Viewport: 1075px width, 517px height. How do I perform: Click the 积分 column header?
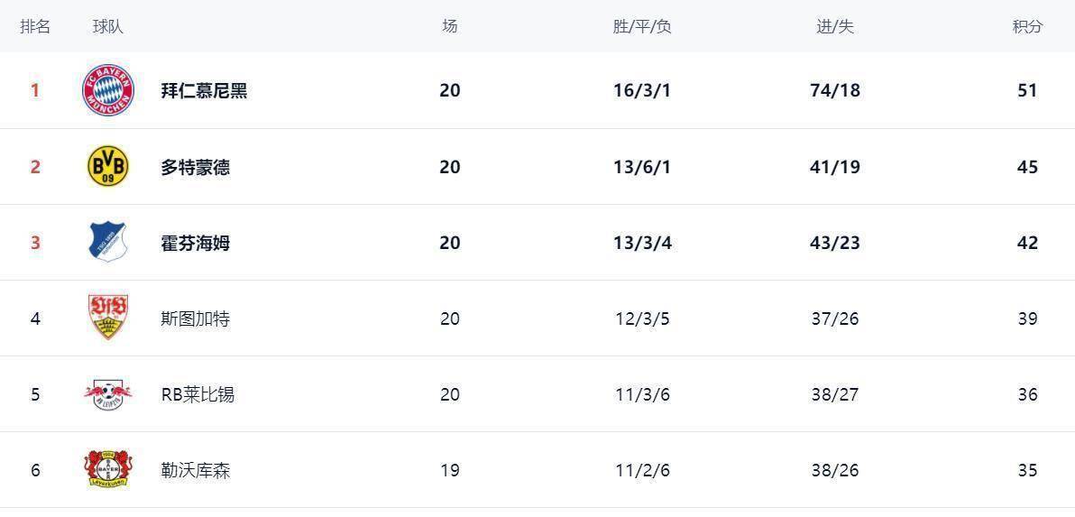[1027, 26]
